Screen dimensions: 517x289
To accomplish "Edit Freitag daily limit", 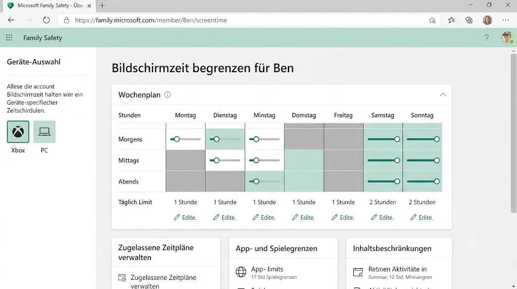I will [x=343, y=217].
